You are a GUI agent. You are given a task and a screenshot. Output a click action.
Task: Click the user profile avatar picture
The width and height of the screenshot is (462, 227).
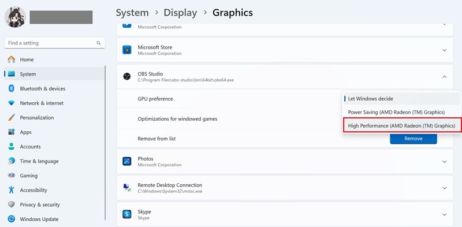[x=16, y=17]
